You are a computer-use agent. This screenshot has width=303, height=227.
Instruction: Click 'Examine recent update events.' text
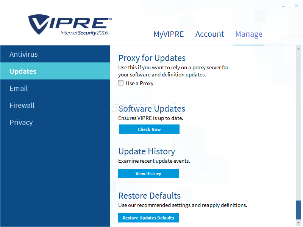point(154,161)
